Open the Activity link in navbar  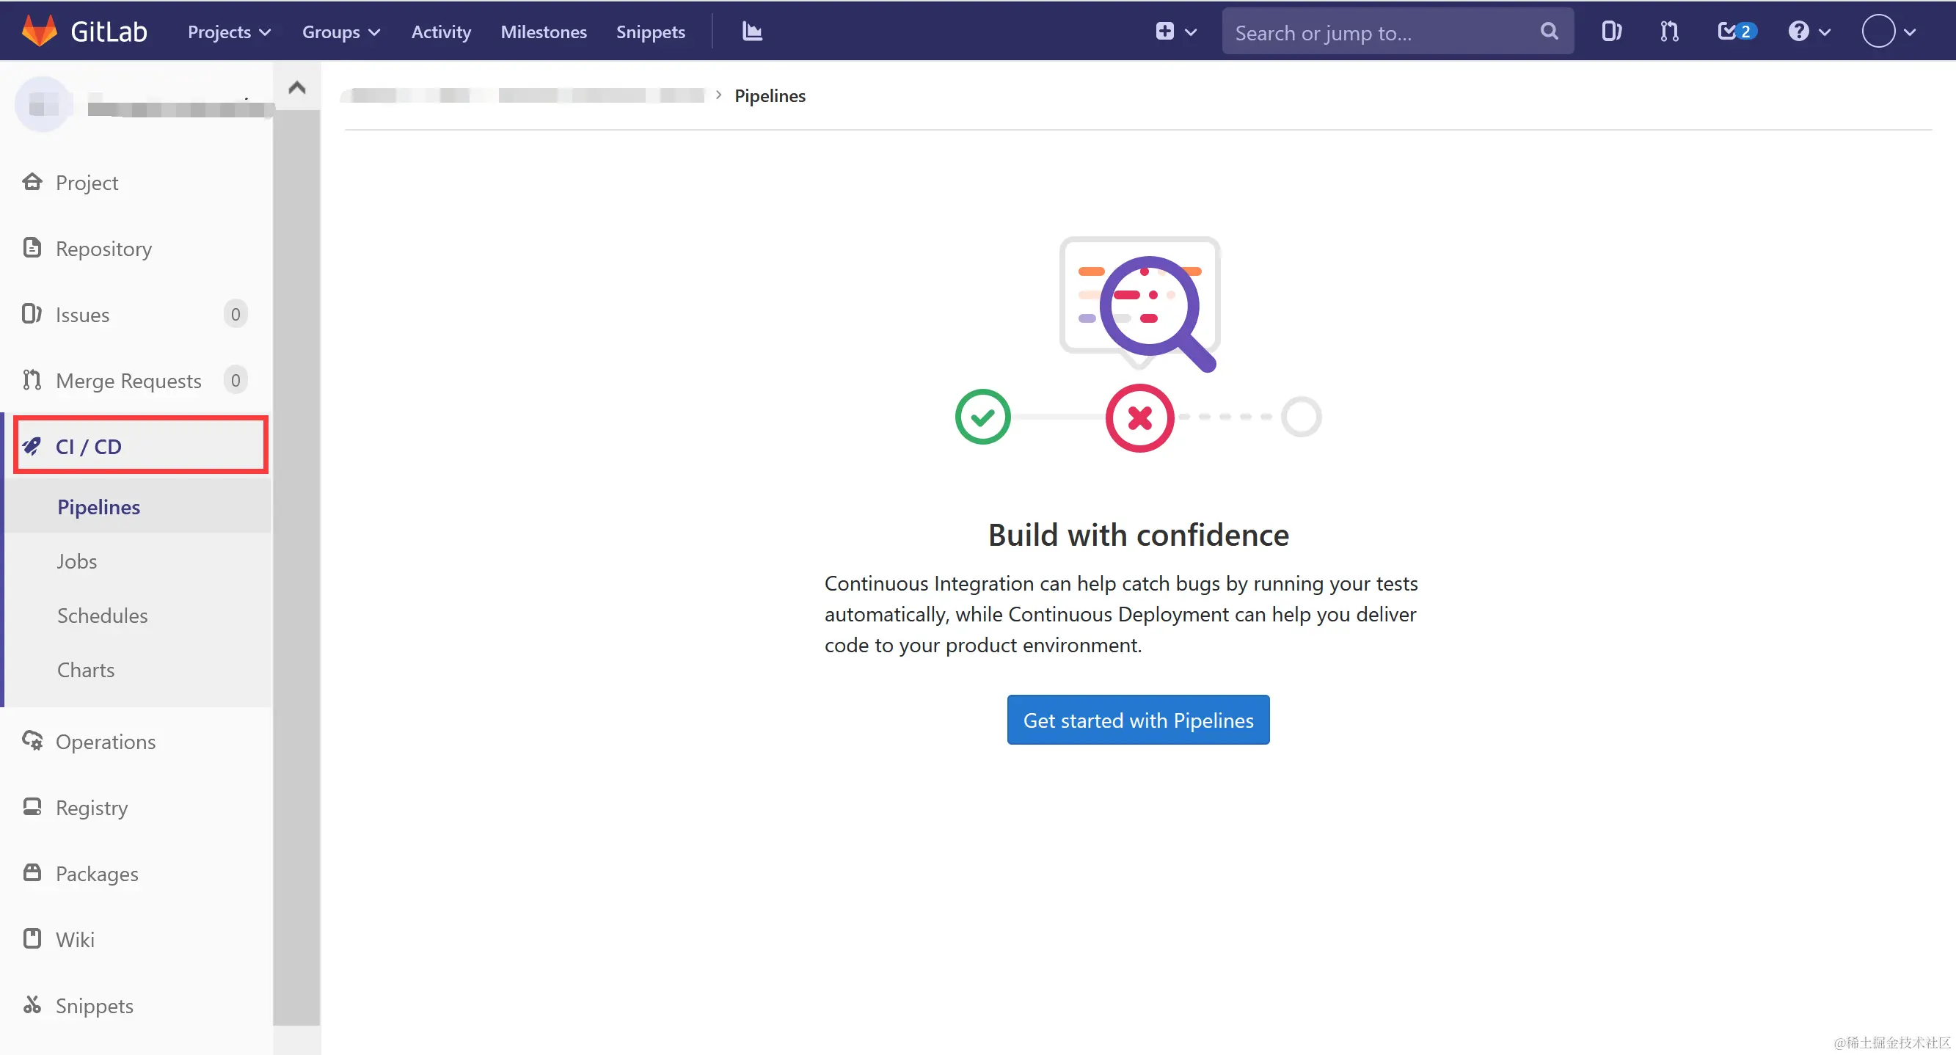point(440,32)
